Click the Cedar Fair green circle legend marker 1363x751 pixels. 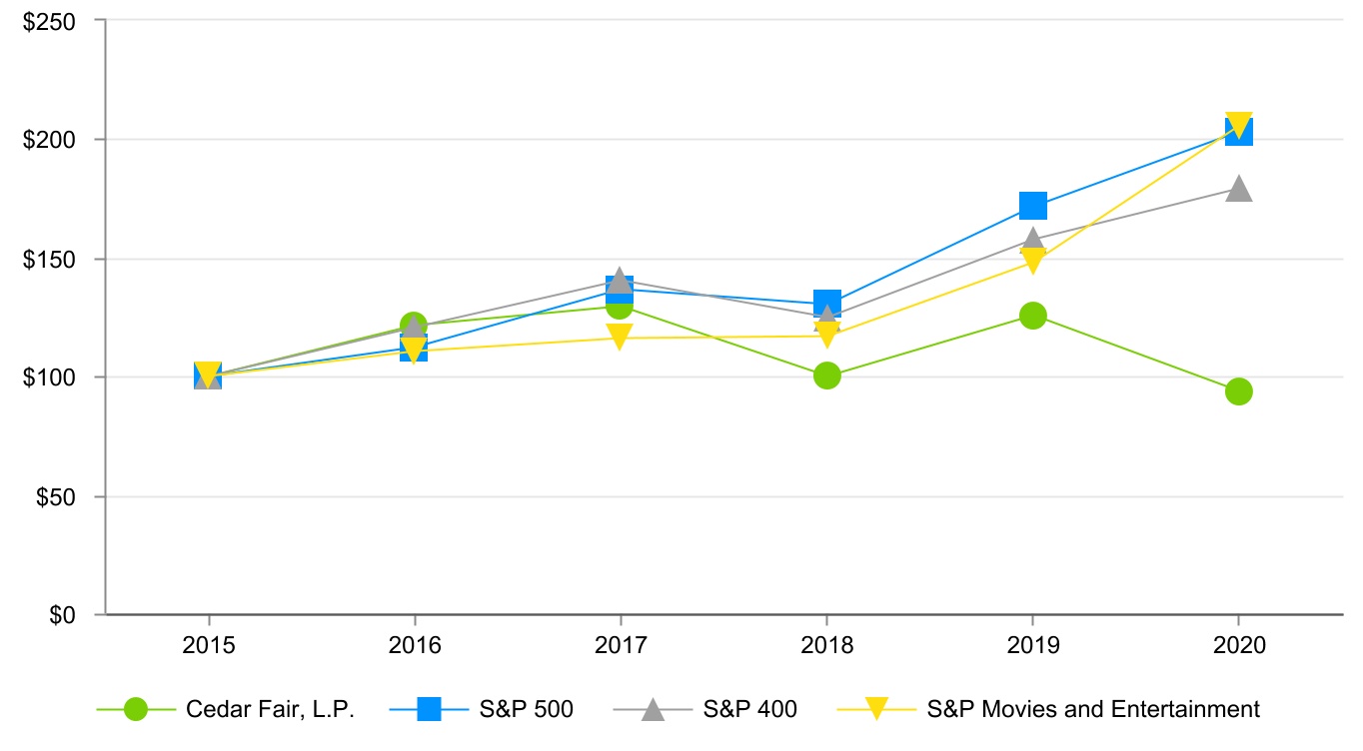pyautogui.click(x=136, y=709)
